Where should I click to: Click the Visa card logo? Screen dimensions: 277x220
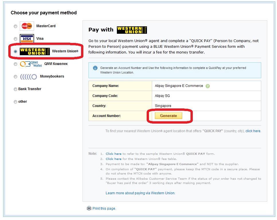pyautogui.click(x=27, y=39)
